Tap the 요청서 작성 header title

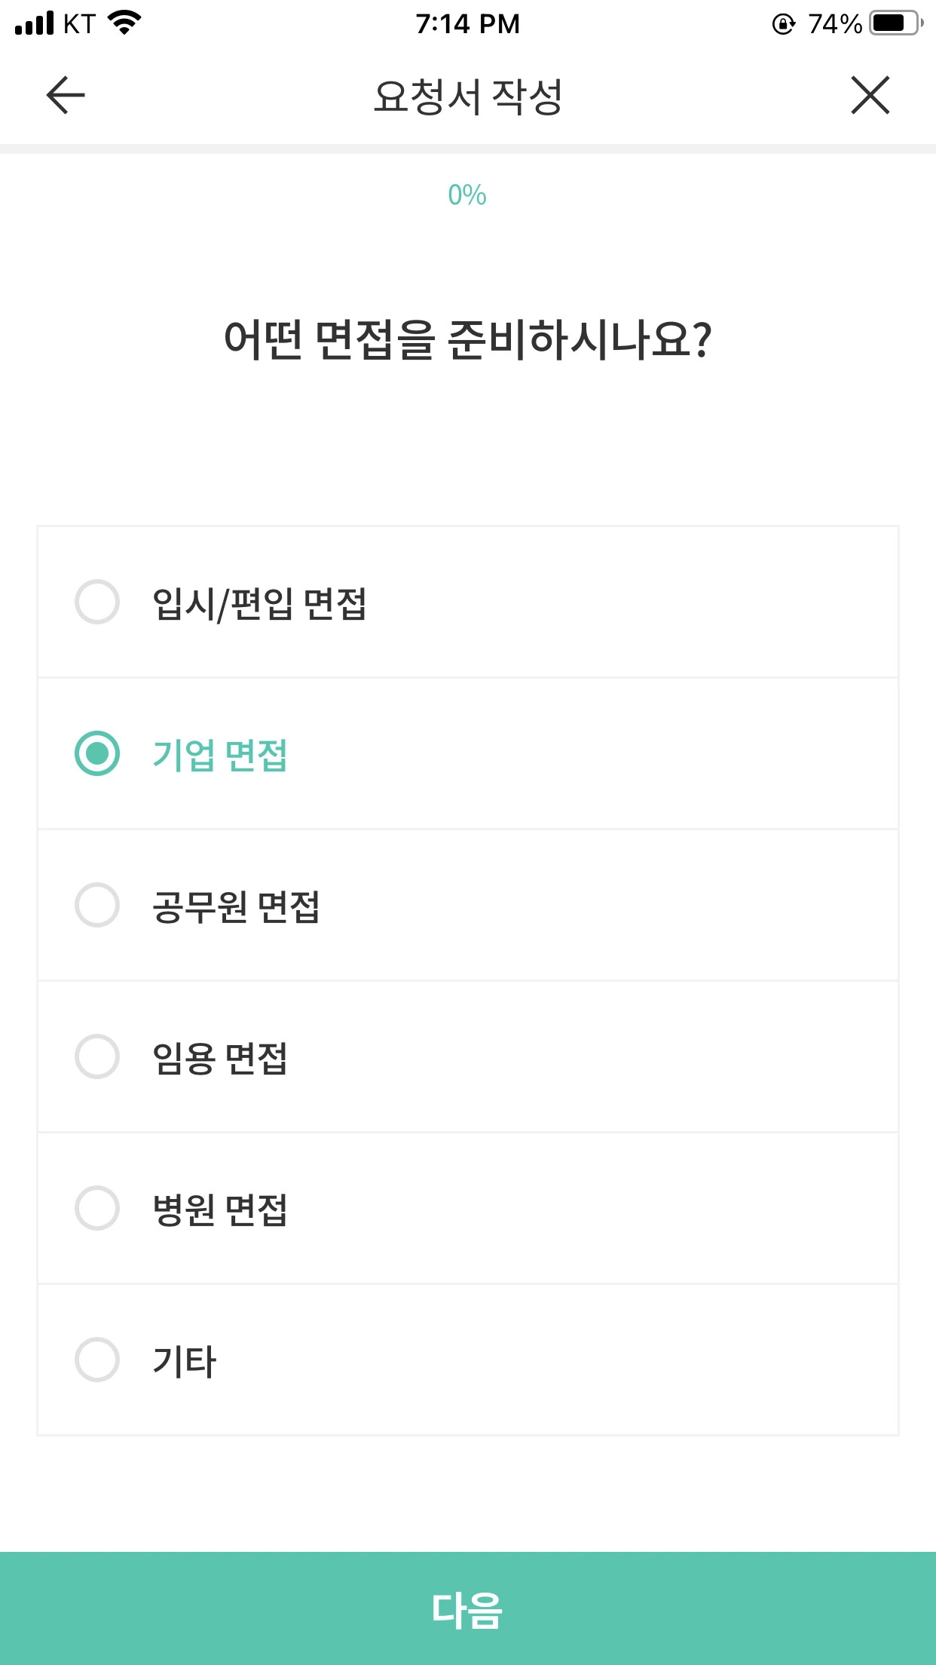click(x=468, y=97)
